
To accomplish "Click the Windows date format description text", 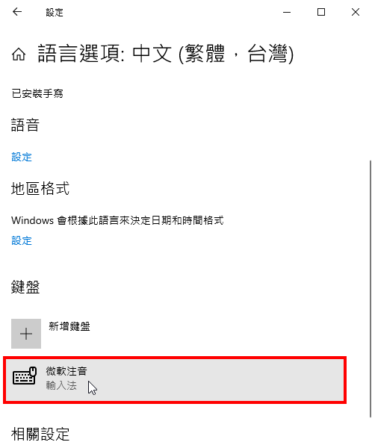I will [x=117, y=220].
